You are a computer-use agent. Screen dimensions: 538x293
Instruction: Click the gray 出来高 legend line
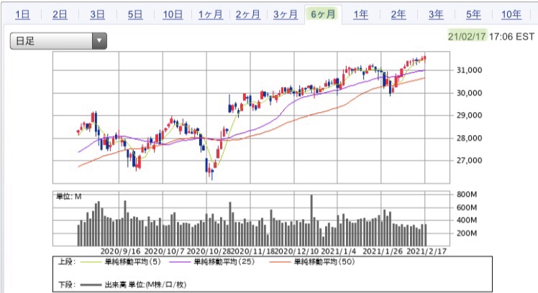coord(91,285)
